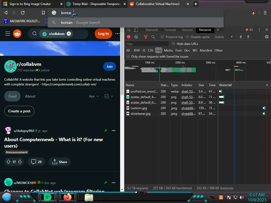Select the WS filter type
Image resolution: width=271 pixels, height=203 pixels.
195,50
